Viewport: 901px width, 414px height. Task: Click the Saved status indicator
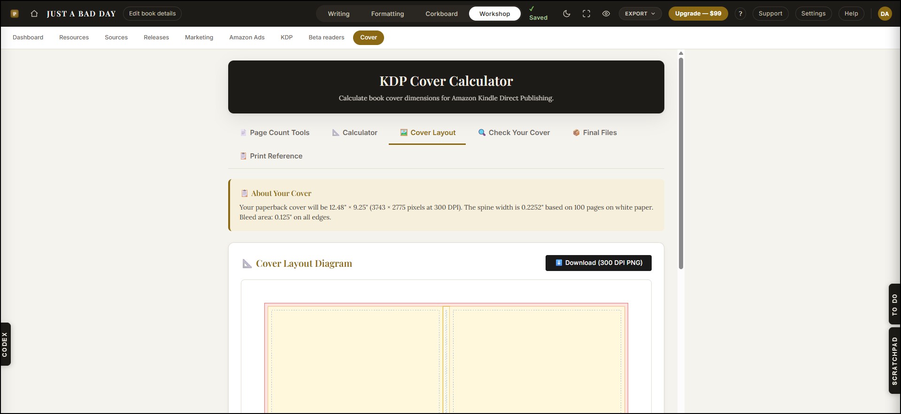[538, 13]
